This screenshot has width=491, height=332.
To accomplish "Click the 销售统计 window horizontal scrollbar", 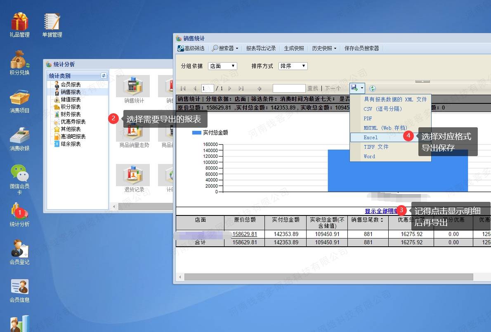I will (328, 277).
